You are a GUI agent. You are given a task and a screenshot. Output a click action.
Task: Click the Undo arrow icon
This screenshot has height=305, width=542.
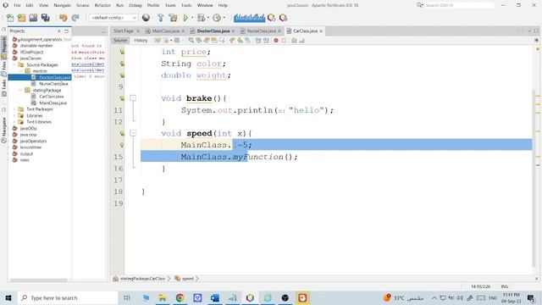point(63,18)
